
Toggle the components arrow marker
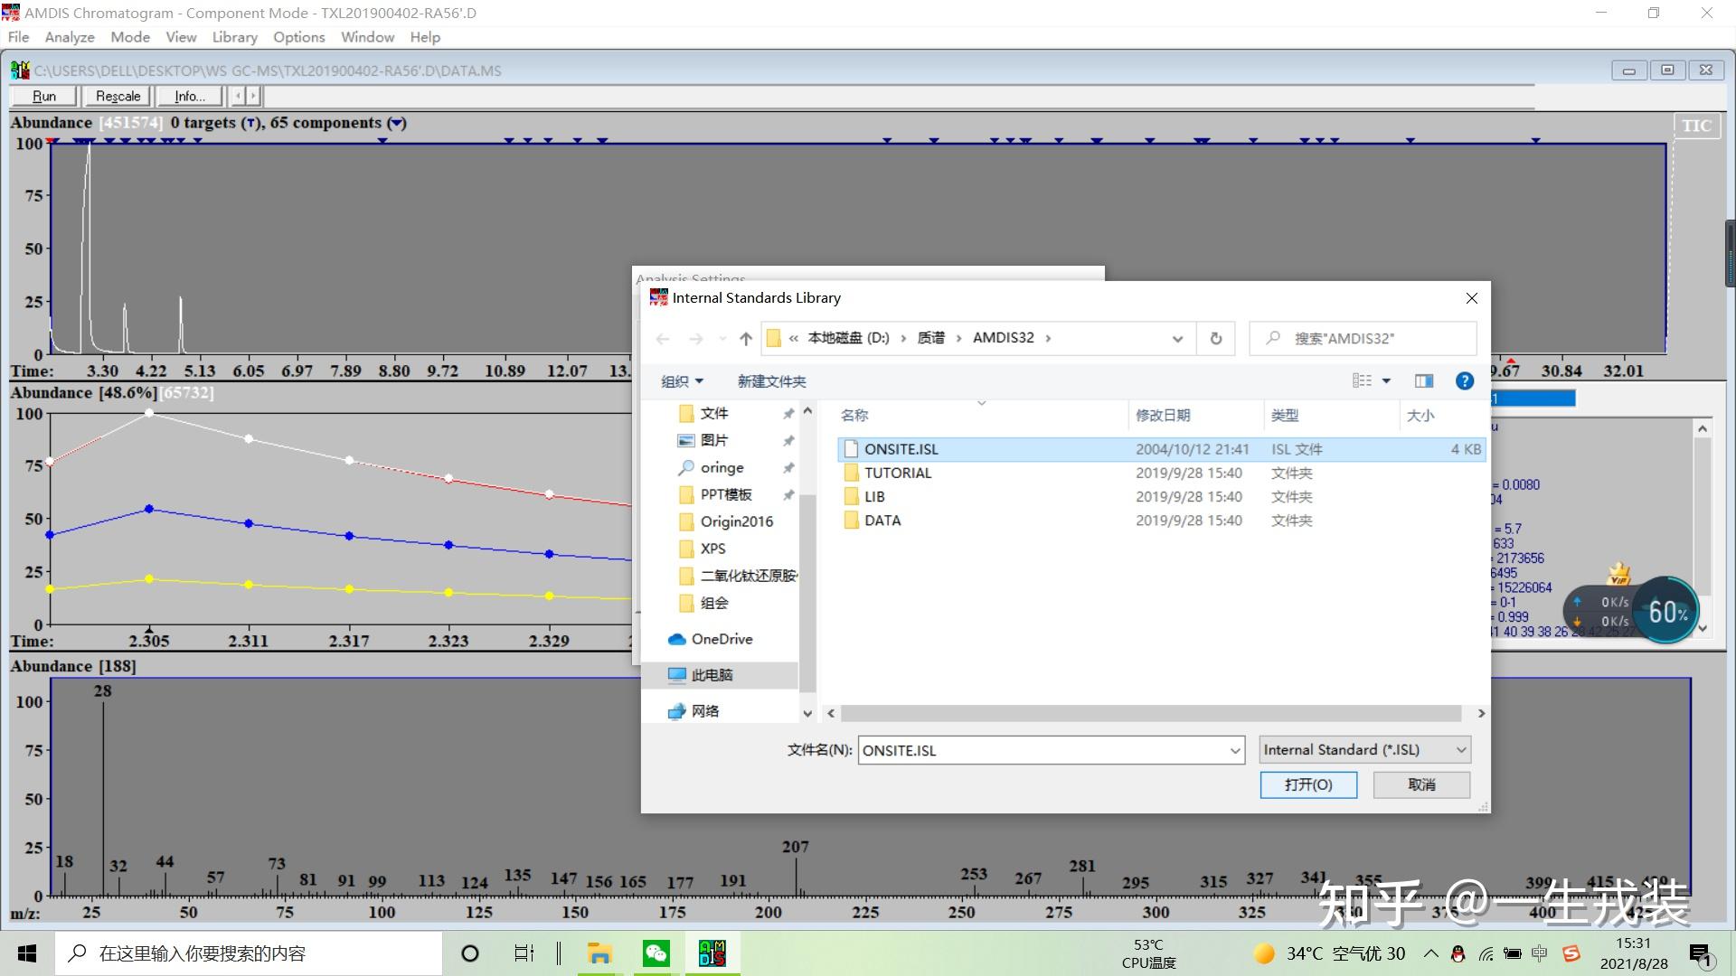pyautogui.click(x=396, y=123)
